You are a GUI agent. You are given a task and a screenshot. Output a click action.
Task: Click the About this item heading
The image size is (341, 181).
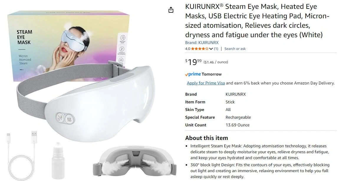(206, 138)
